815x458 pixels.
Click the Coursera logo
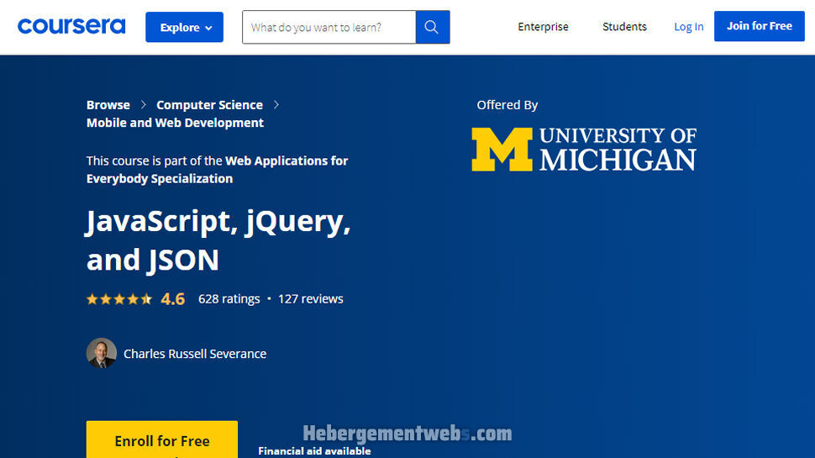click(71, 26)
